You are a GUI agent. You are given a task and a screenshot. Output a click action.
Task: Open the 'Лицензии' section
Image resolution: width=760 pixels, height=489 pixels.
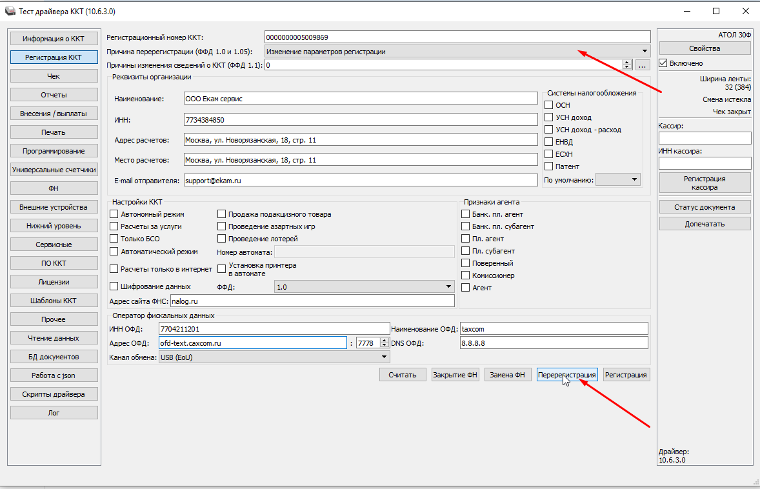(x=54, y=281)
